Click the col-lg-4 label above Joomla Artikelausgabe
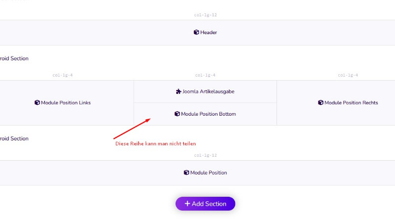The width and height of the screenshot is (395, 219). pyautogui.click(x=205, y=75)
